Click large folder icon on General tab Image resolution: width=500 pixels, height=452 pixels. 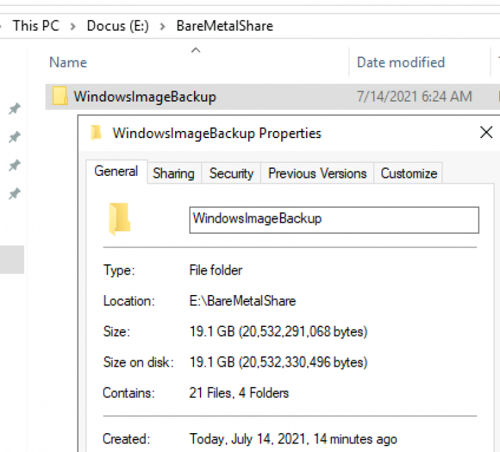(119, 219)
